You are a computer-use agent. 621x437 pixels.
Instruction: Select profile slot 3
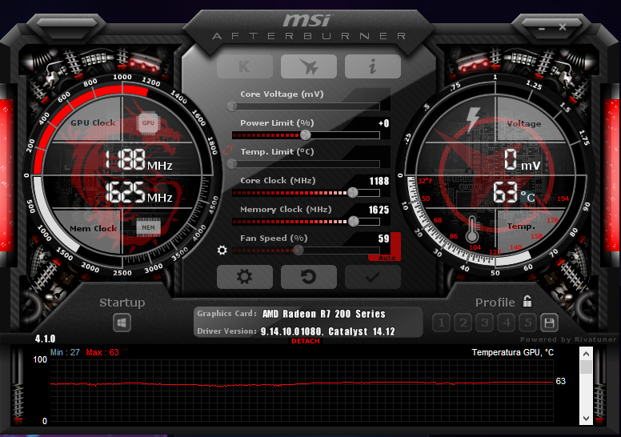tap(484, 323)
